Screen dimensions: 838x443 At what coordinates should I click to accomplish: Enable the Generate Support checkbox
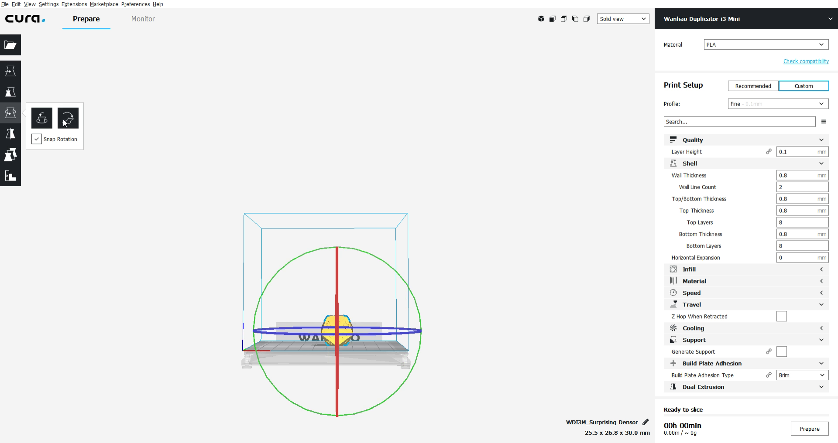[782, 352]
